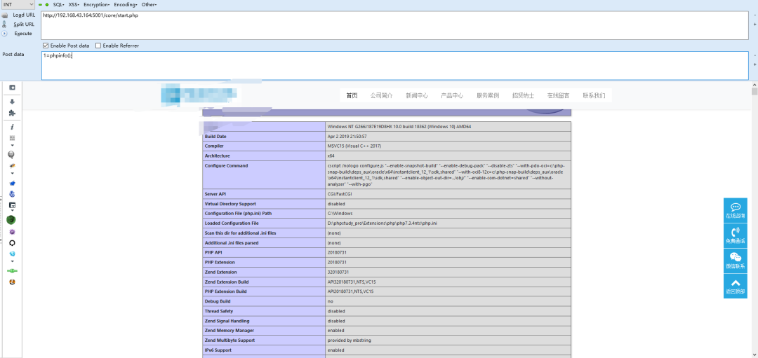Click the large green circle sidebar icon

11,219
